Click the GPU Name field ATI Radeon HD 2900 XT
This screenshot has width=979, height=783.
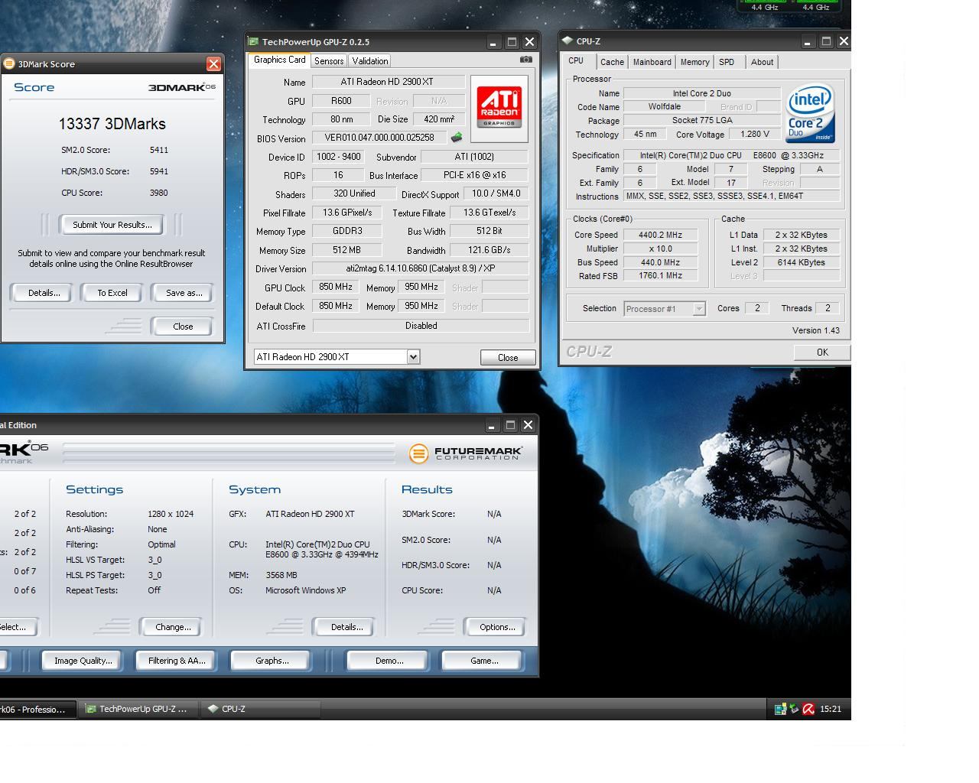[x=389, y=82]
